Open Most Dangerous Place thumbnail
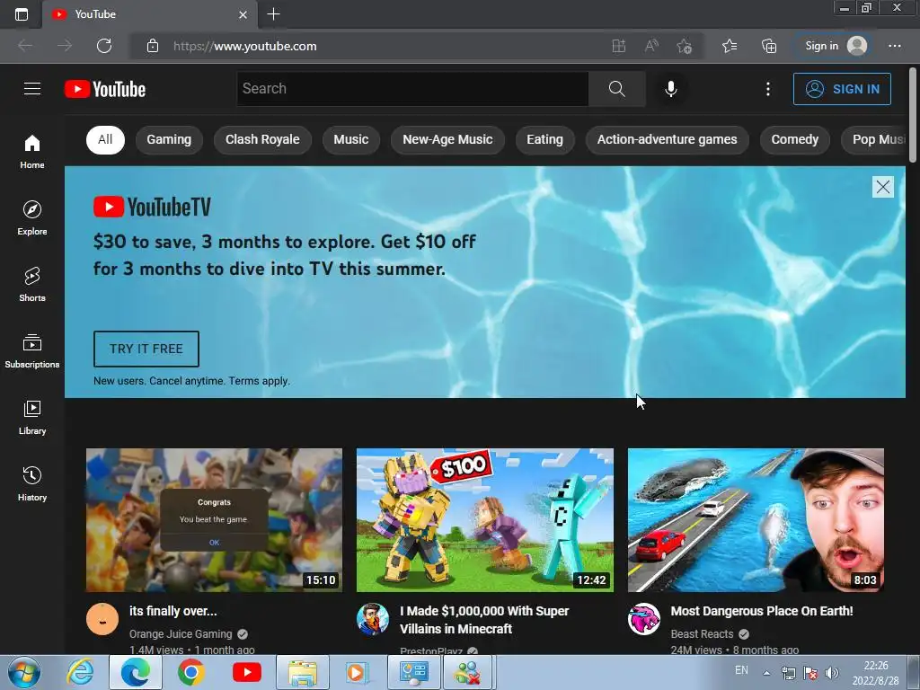 pyautogui.click(x=756, y=520)
